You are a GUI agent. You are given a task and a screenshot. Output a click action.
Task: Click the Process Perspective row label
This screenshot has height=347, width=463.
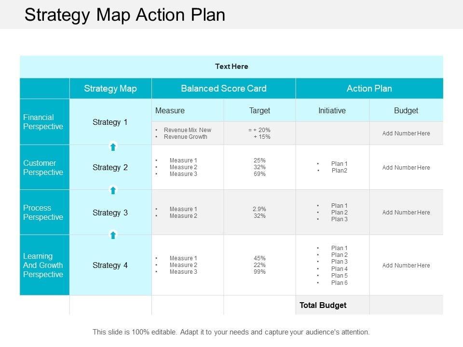point(43,213)
